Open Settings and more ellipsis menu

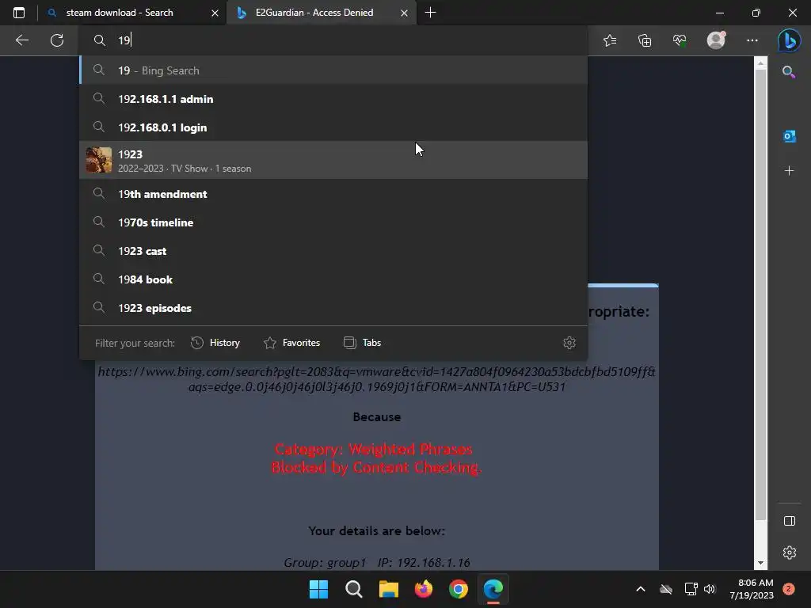(752, 40)
